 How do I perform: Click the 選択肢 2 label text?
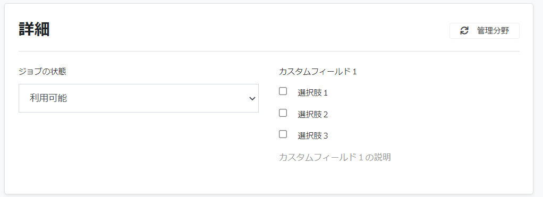[x=313, y=114]
